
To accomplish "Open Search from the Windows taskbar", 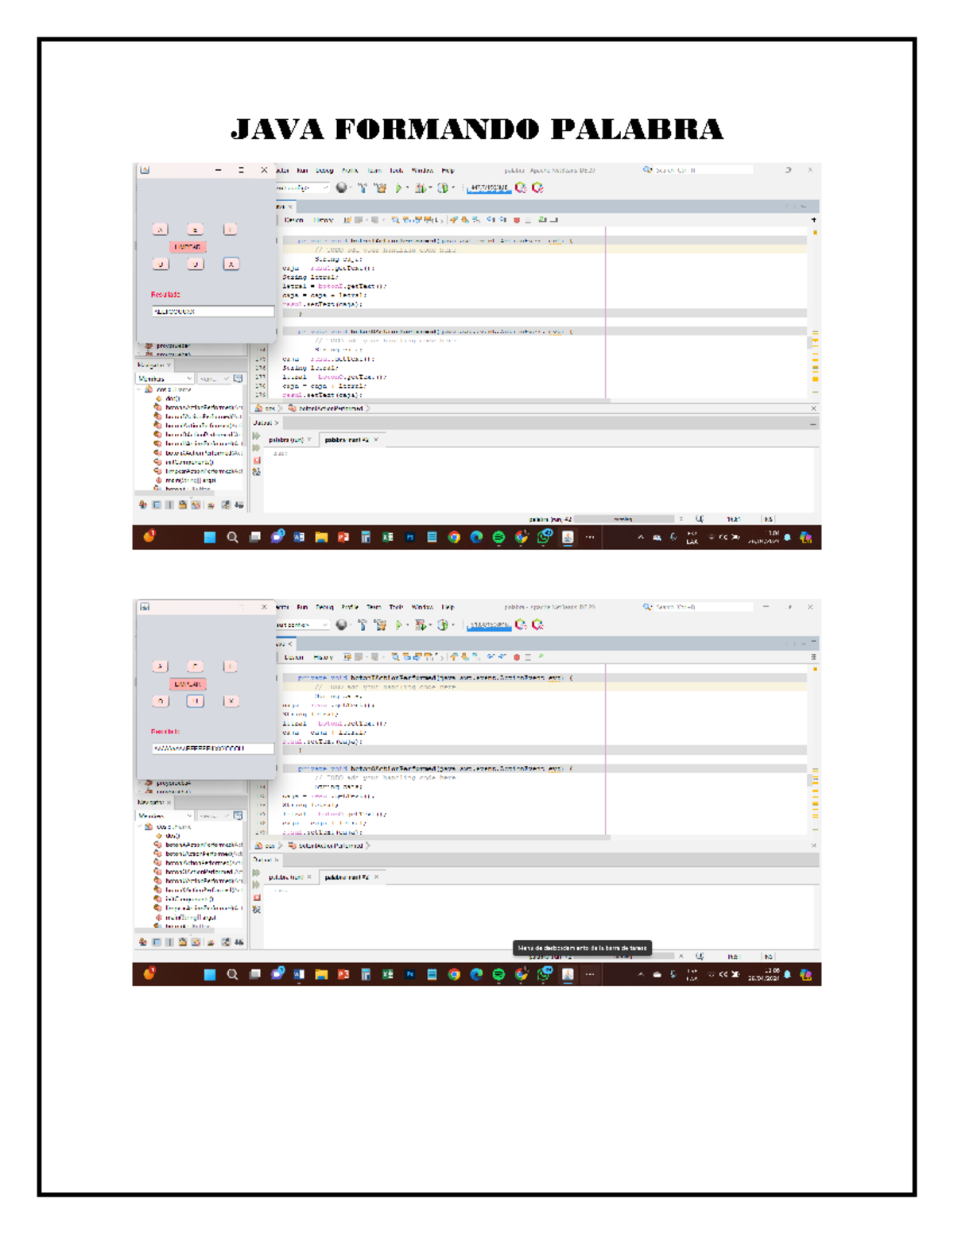I will click(231, 537).
